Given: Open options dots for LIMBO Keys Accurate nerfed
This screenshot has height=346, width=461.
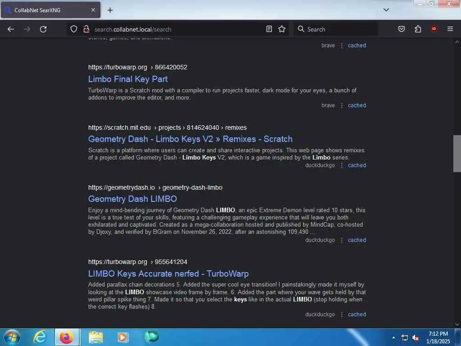Looking at the screenshot, I should (x=342, y=314).
